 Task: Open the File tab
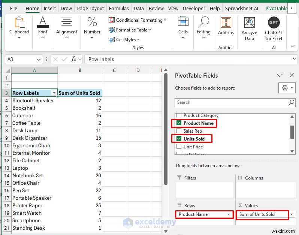(13, 8)
